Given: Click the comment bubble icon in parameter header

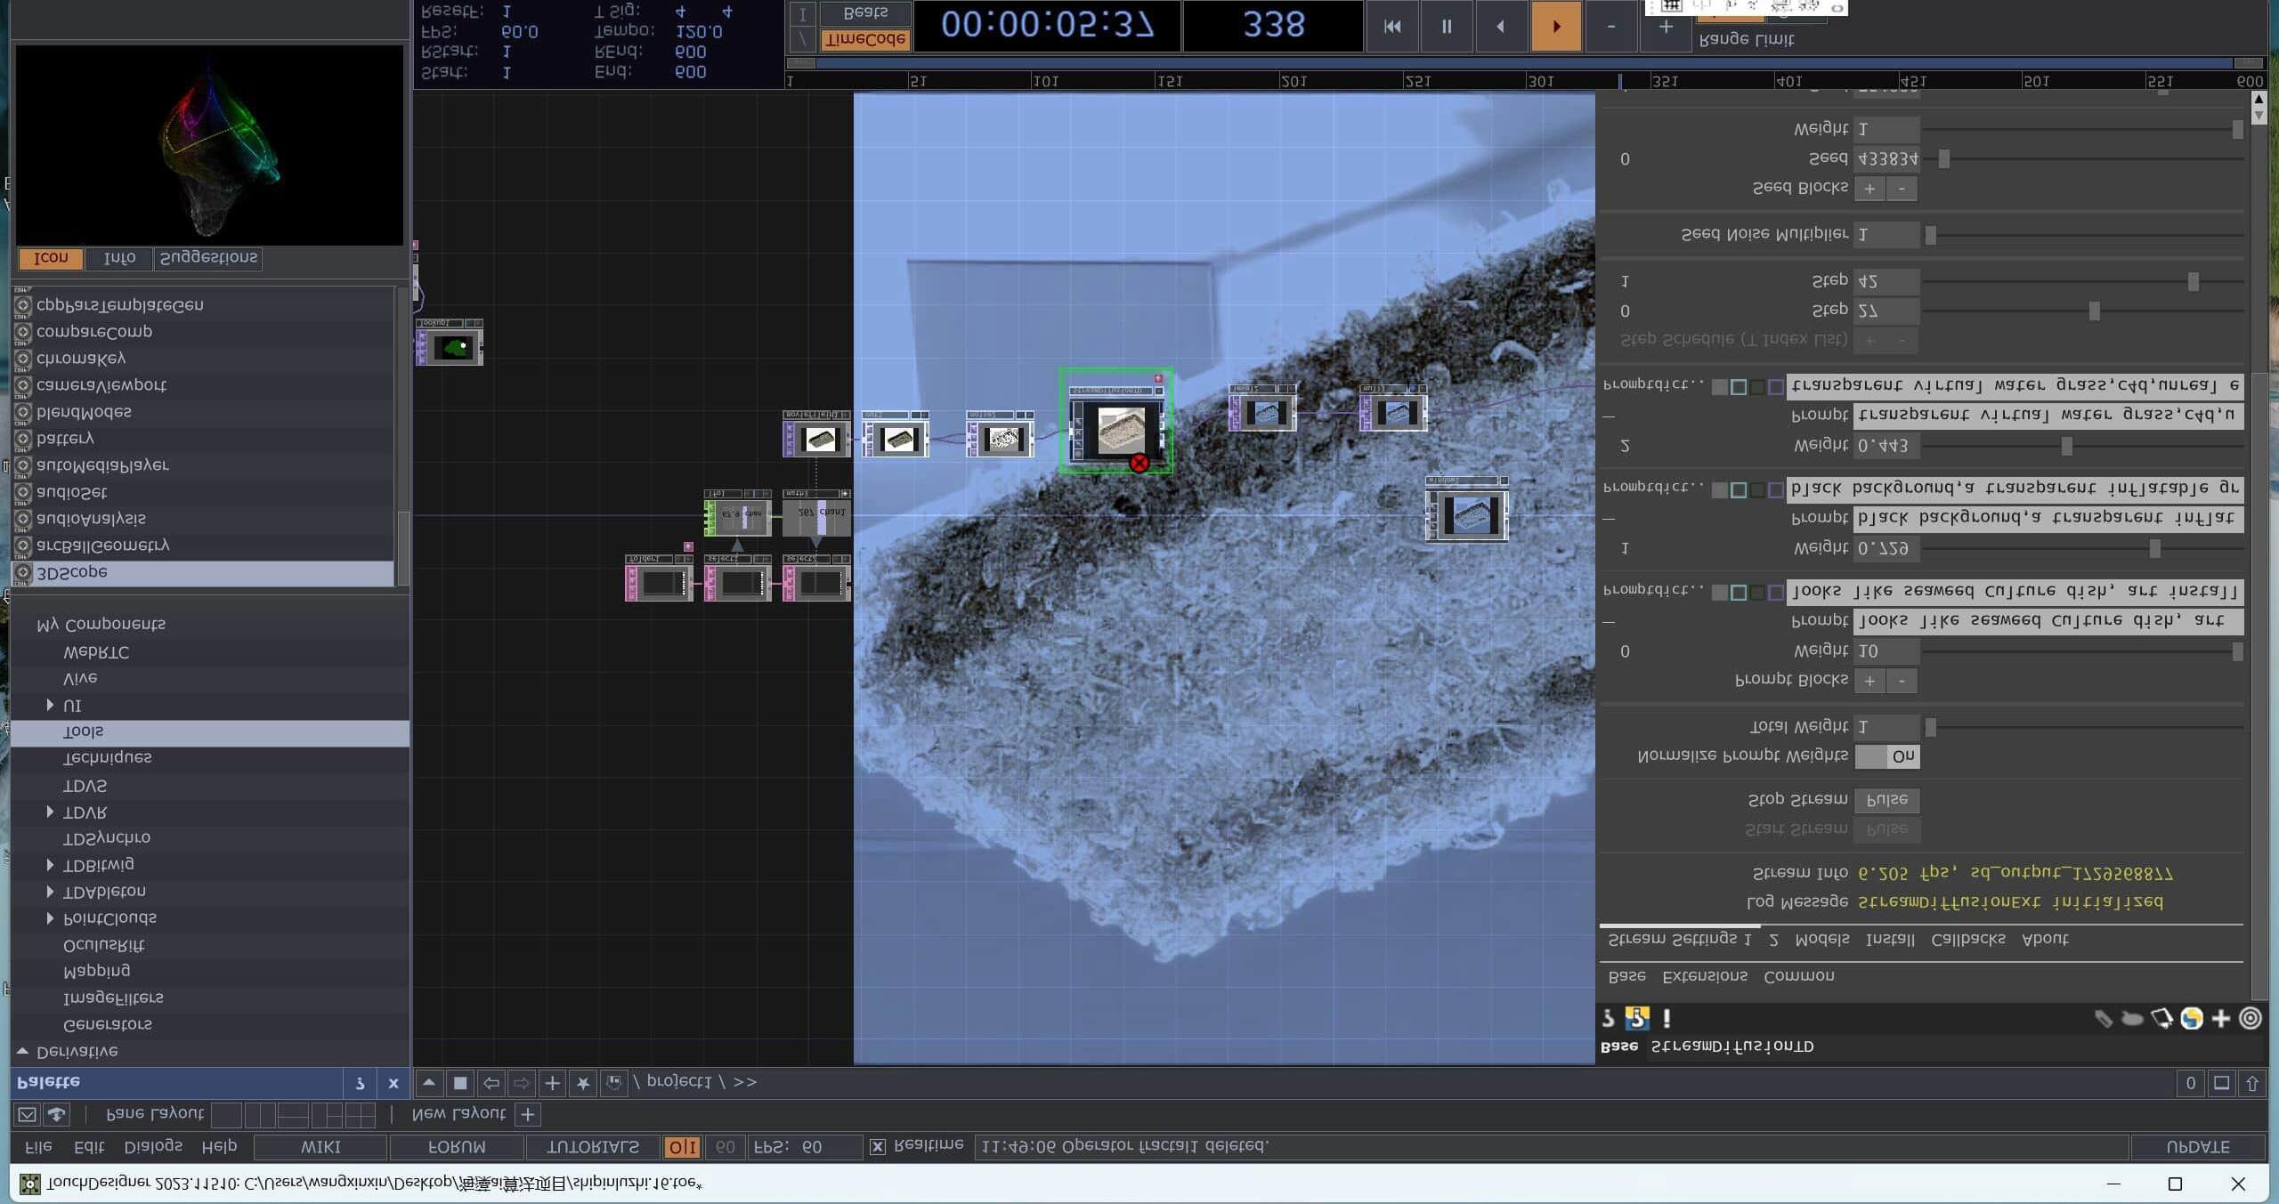Looking at the screenshot, I should click(x=2132, y=1018).
